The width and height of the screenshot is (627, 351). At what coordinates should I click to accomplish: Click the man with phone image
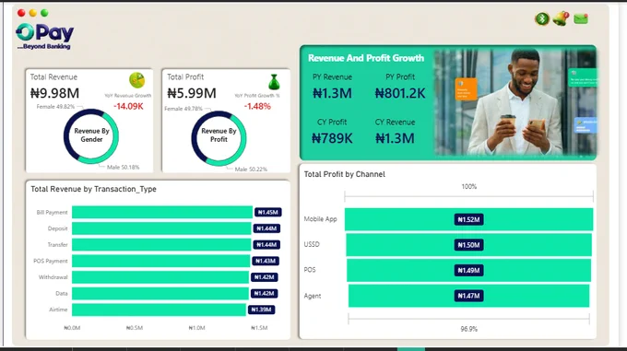(515, 102)
